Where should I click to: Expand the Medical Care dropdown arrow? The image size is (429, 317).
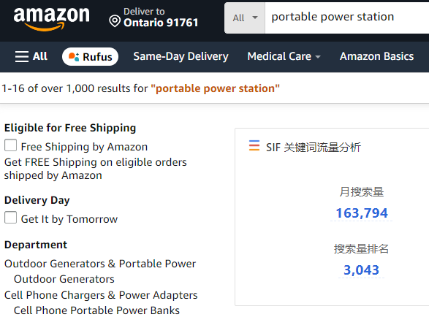click(x=318, y=57)
